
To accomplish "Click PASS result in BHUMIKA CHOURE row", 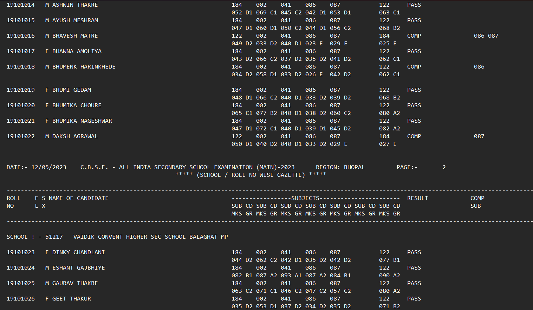I will click(414, 105).
